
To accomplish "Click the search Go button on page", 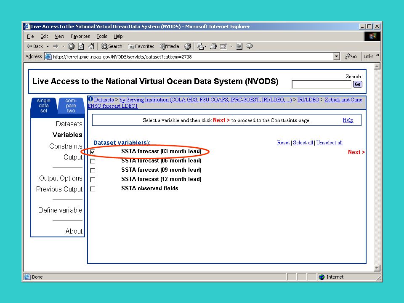I will (357, 84).
